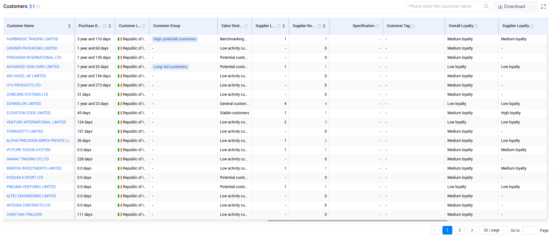The image size is (553, 237).
Task: Click Supplier Loyalty column info icon
Action: [x=532, y=26]
